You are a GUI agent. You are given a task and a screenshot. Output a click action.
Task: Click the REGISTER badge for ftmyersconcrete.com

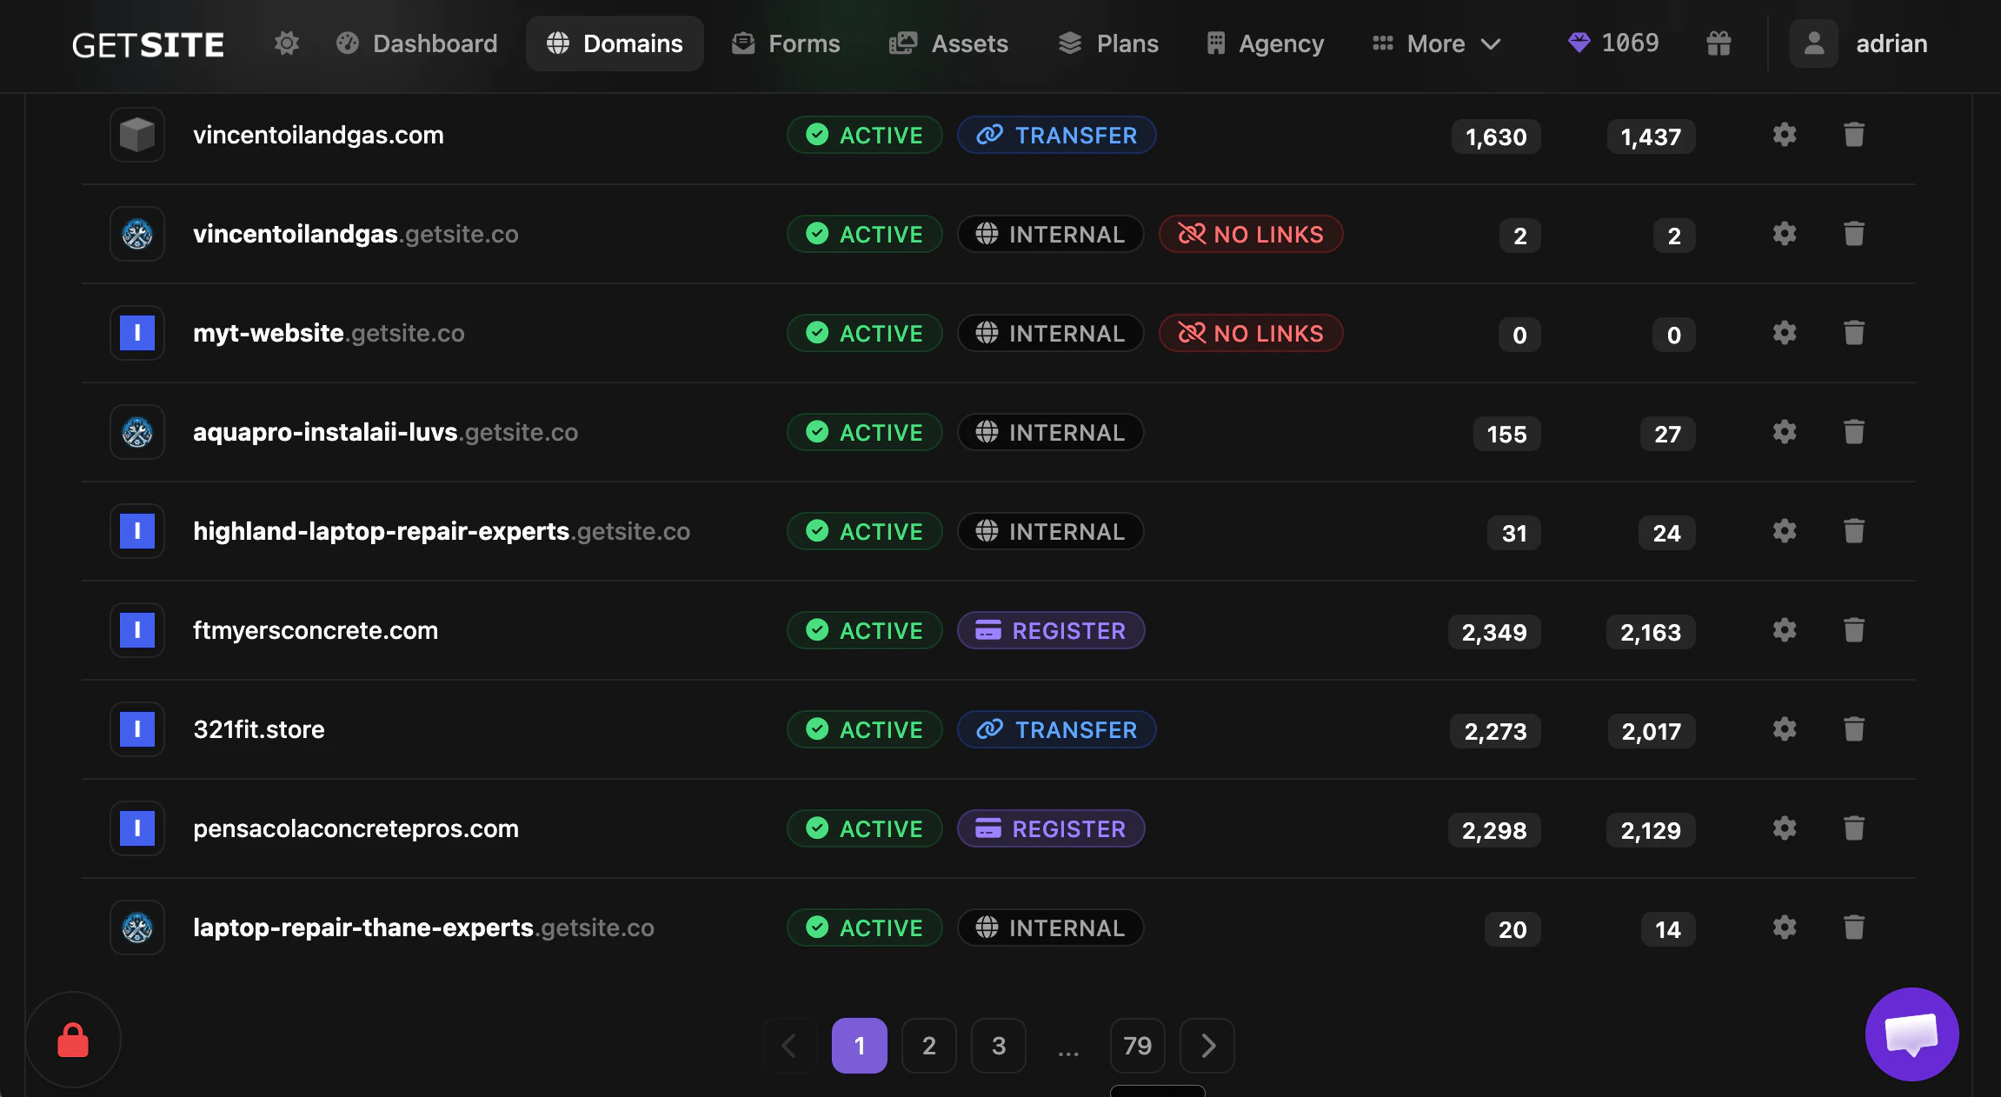(x=1050, y=630)
